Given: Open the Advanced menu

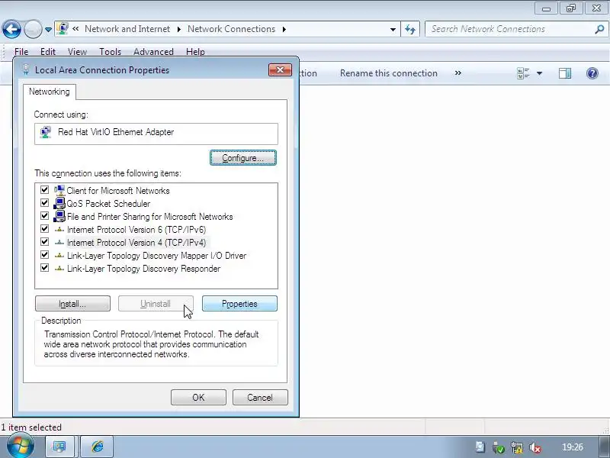Looking at the screenshot, I should tap(153, 52).
